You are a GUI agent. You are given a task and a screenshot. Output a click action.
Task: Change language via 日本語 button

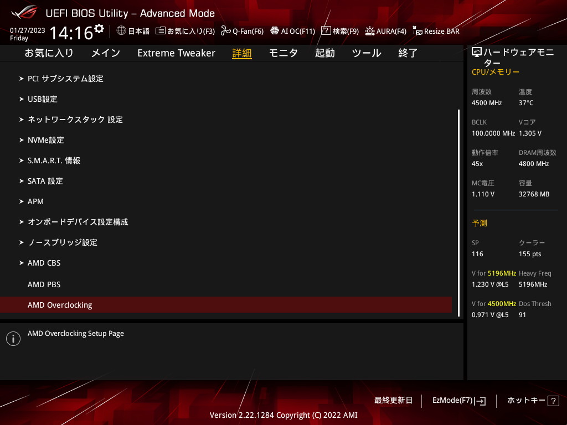pyautogui.click(x=133, y=31)
